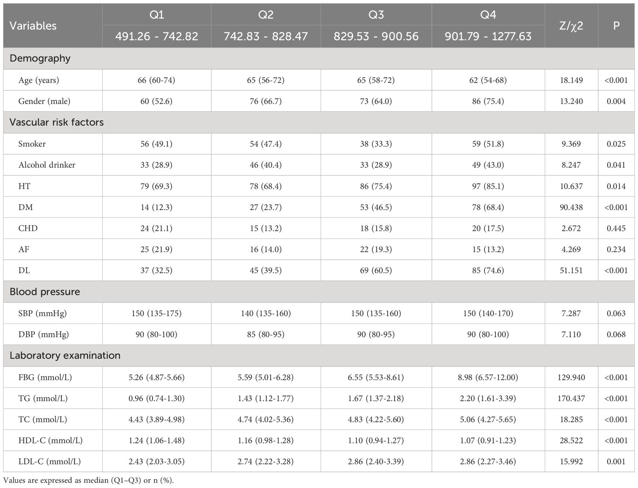Viewport: 638px width, 488px height.
Task: Click the SBP Q1 value 150 (135-175)
Action: [156, 313]
